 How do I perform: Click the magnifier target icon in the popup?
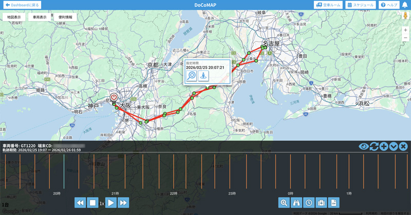coord(192,76)
